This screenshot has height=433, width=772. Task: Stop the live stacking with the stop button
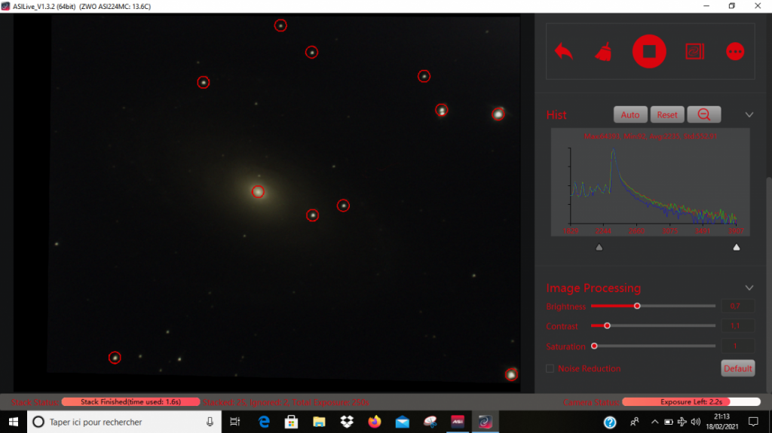pos(649,51)
